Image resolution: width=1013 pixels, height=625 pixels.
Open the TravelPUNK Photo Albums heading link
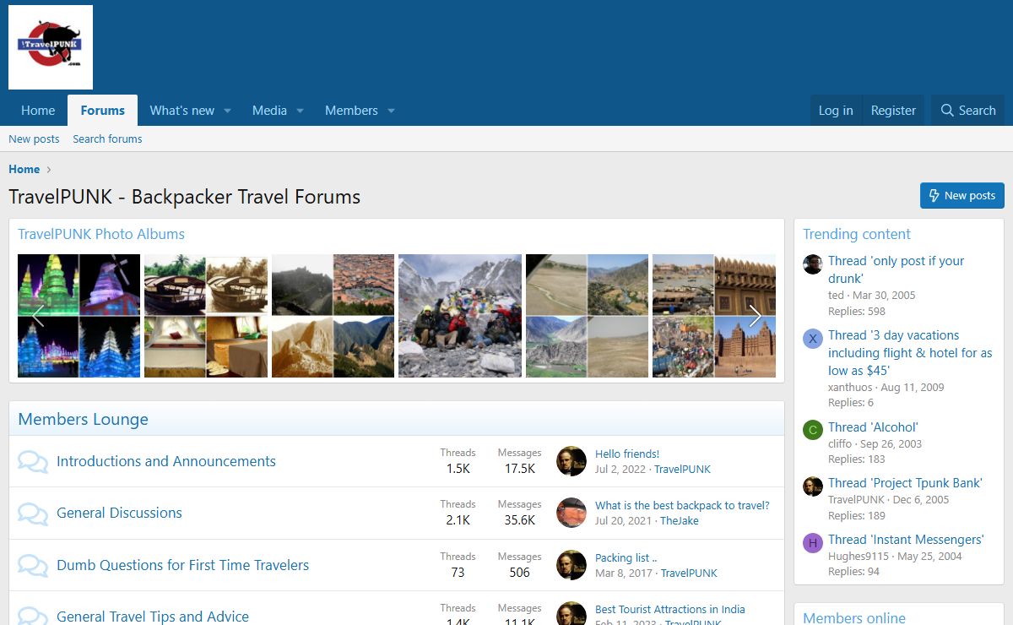[101, 234]
